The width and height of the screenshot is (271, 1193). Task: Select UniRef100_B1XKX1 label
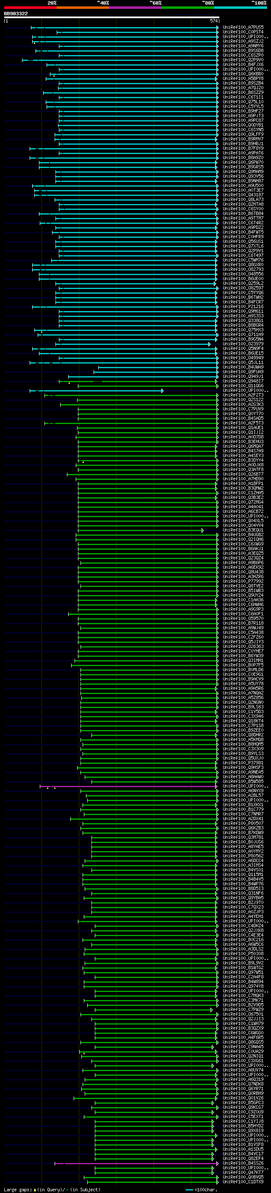(243, 805)
